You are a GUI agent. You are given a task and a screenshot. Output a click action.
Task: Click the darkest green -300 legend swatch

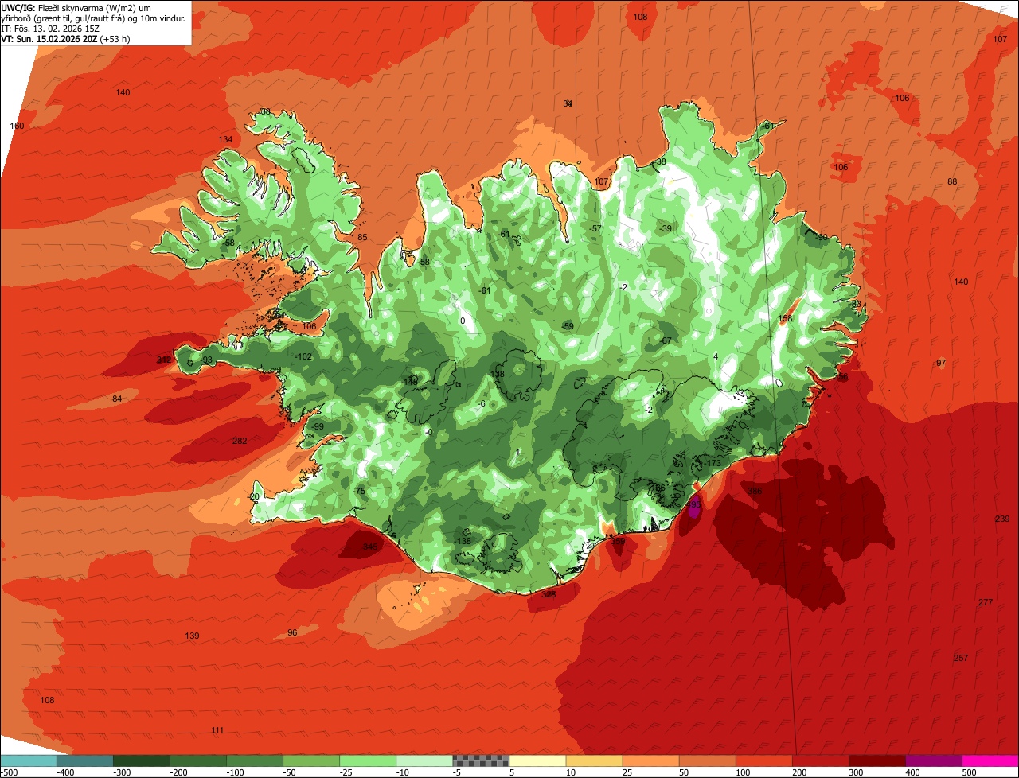tap(142, 760)
